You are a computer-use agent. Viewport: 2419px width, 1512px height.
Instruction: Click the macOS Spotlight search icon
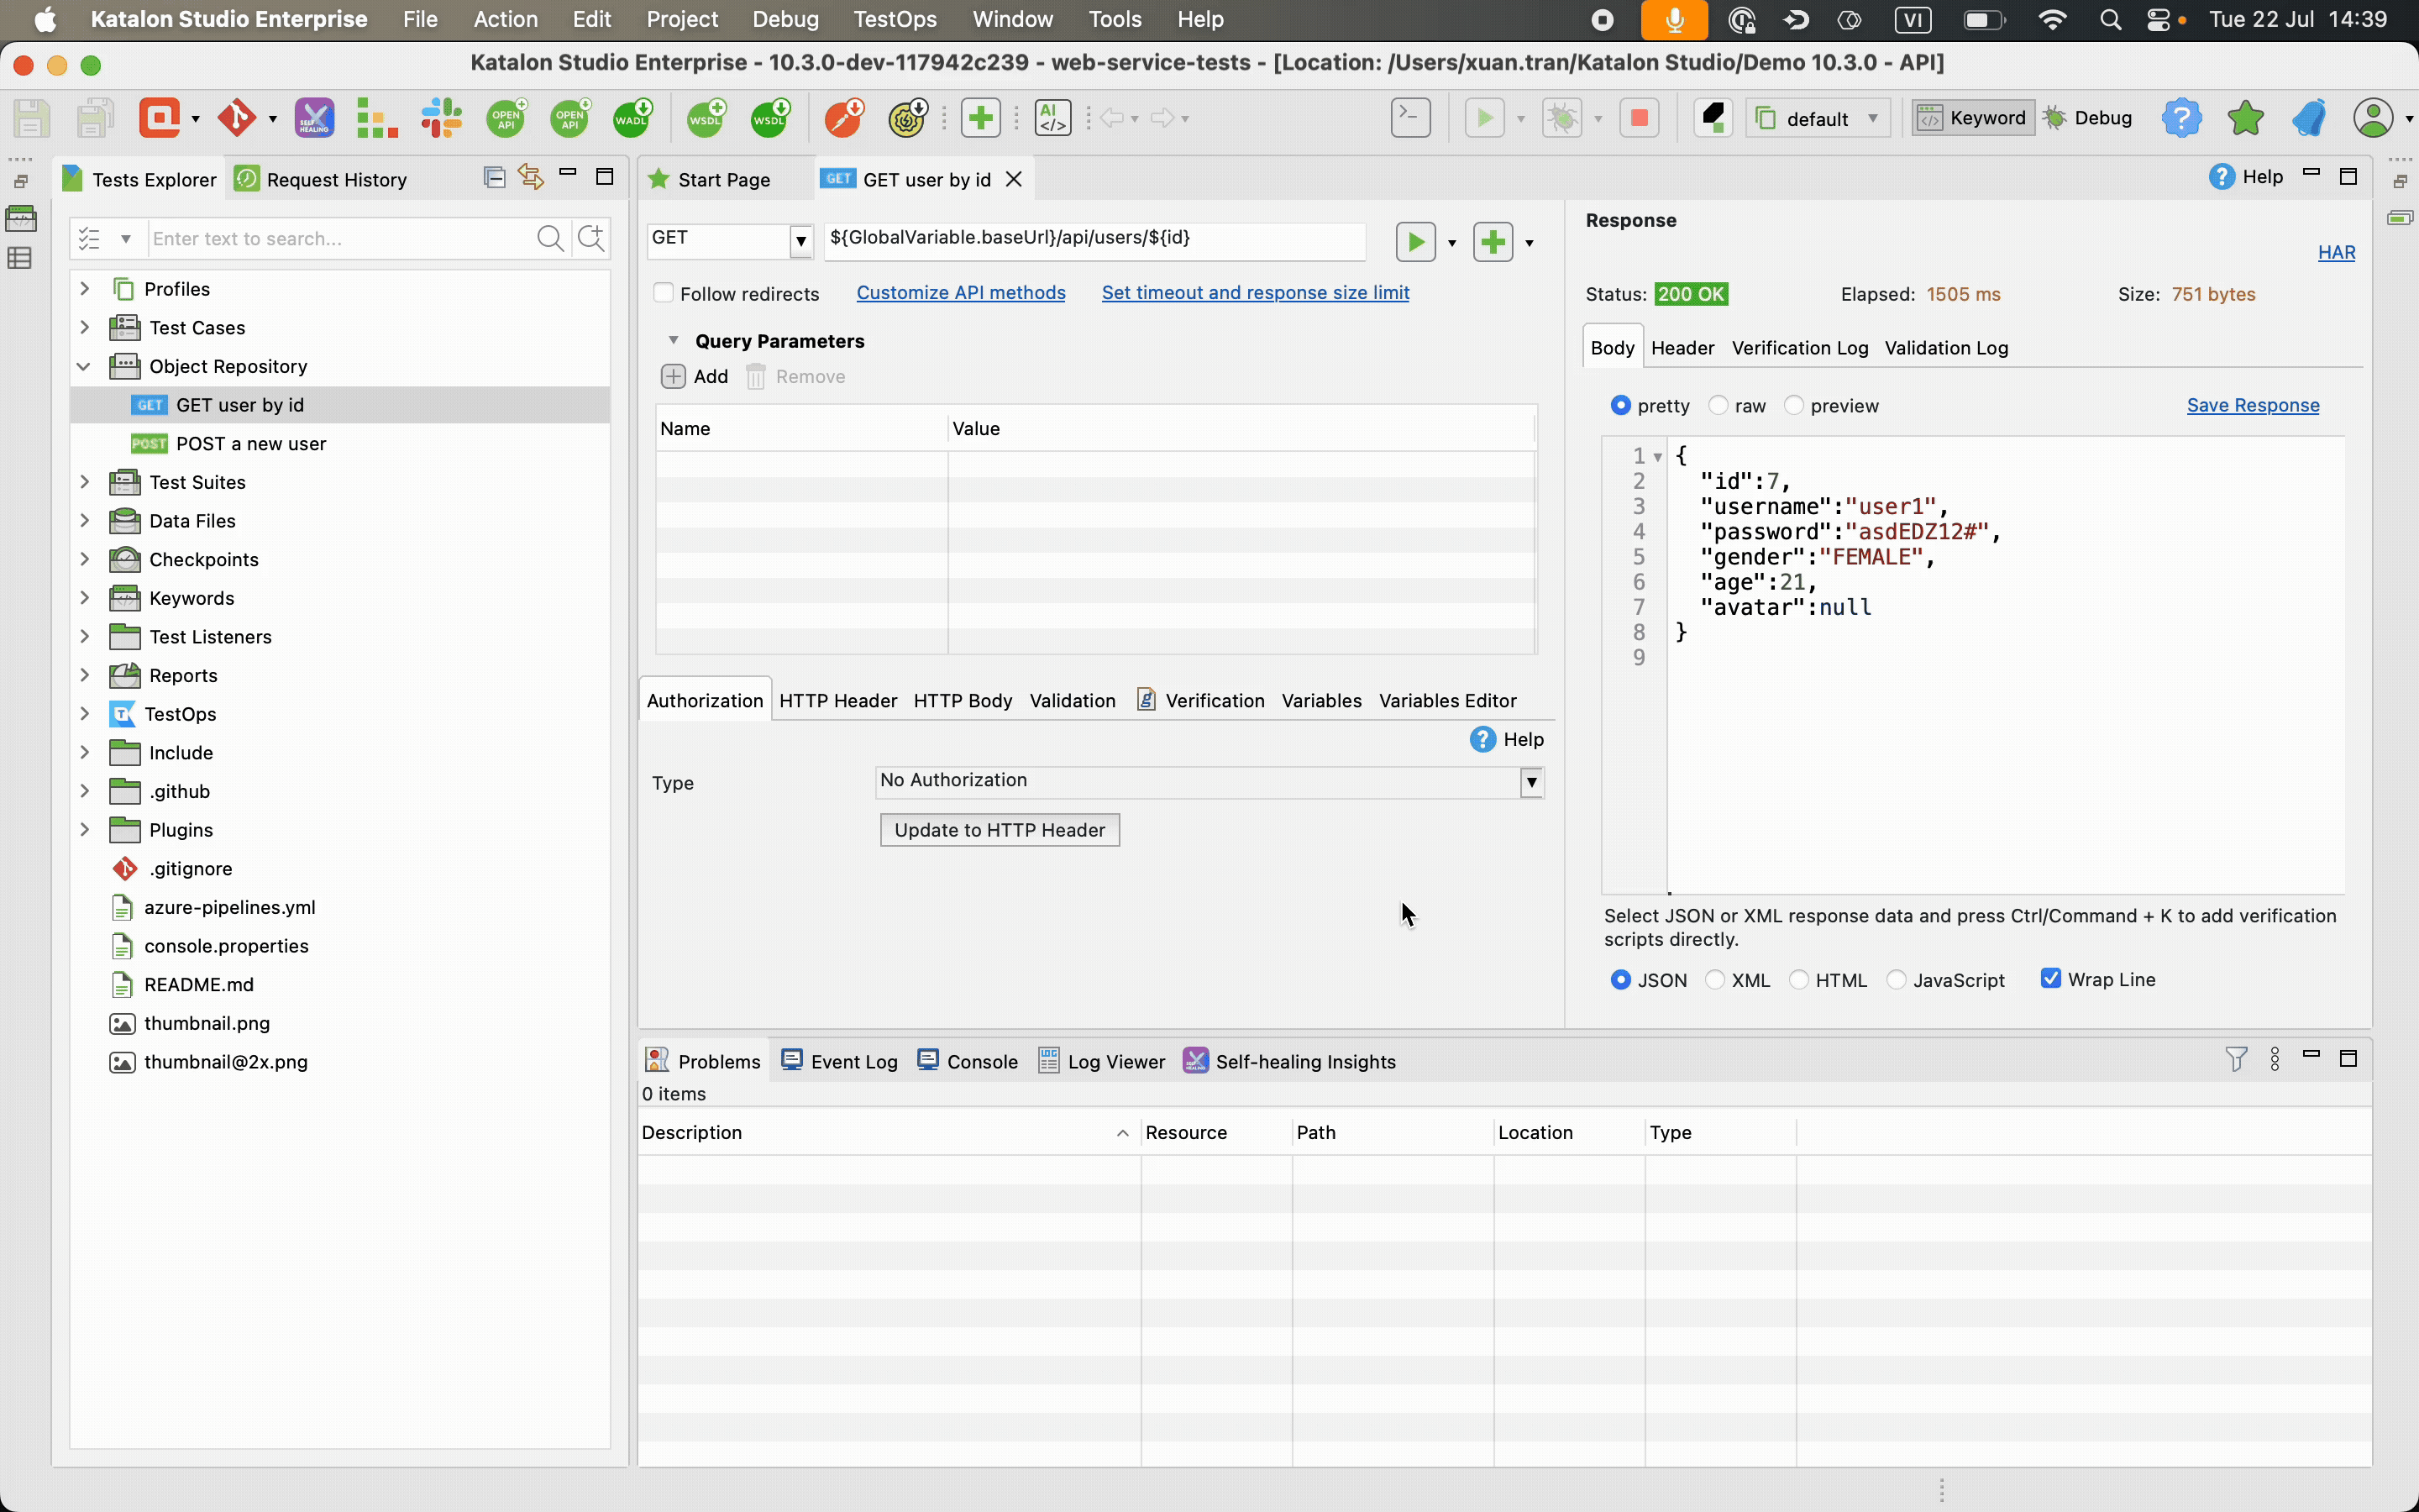click(2110, 19)
